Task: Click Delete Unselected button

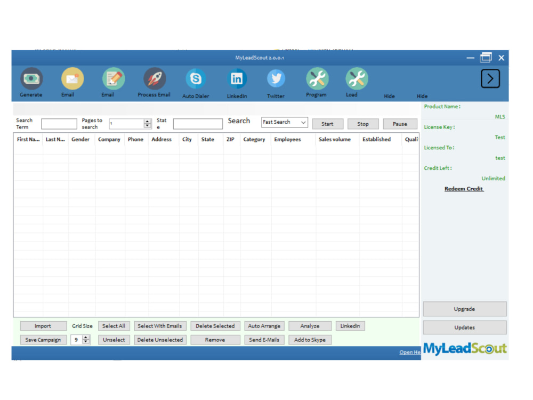Action: click(160, 340)
